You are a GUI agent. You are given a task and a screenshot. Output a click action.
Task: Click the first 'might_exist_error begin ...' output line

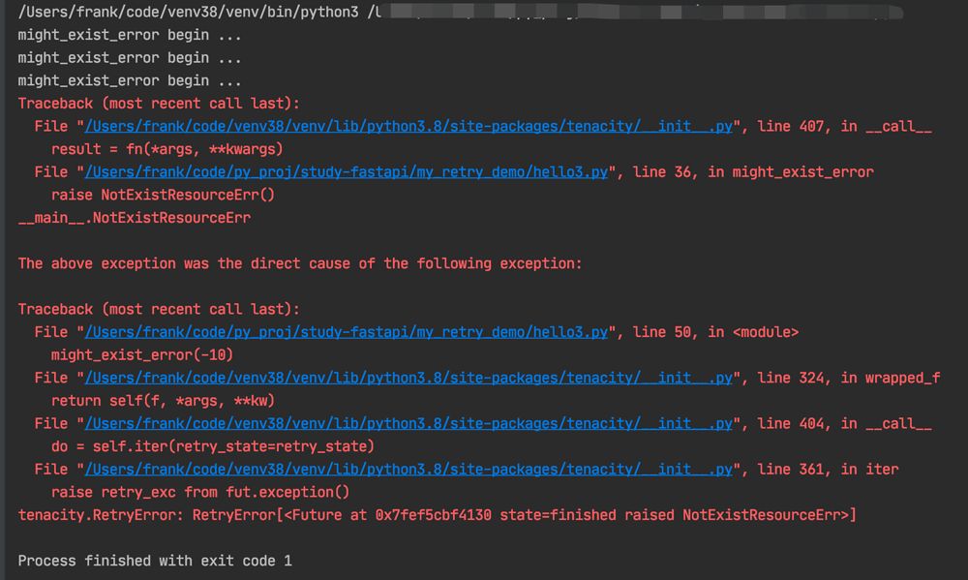tap(130, 35)
